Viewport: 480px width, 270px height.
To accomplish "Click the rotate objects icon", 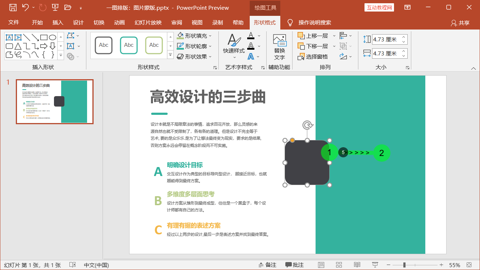I will click(343, 57).
